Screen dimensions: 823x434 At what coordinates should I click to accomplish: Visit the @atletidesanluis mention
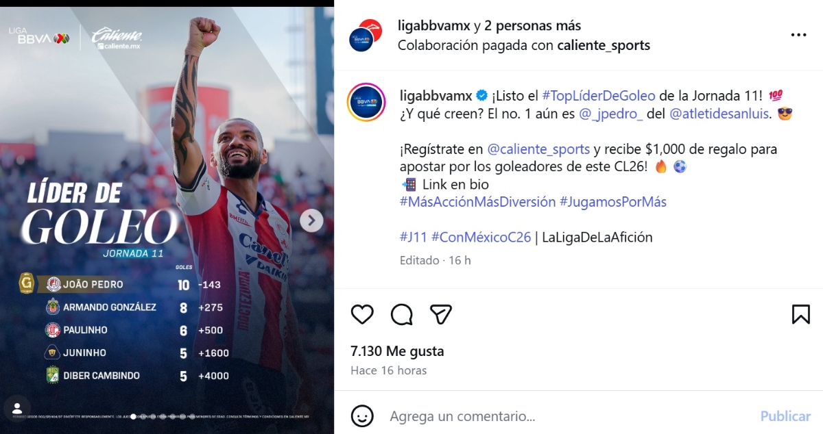(x=720, y=114)
